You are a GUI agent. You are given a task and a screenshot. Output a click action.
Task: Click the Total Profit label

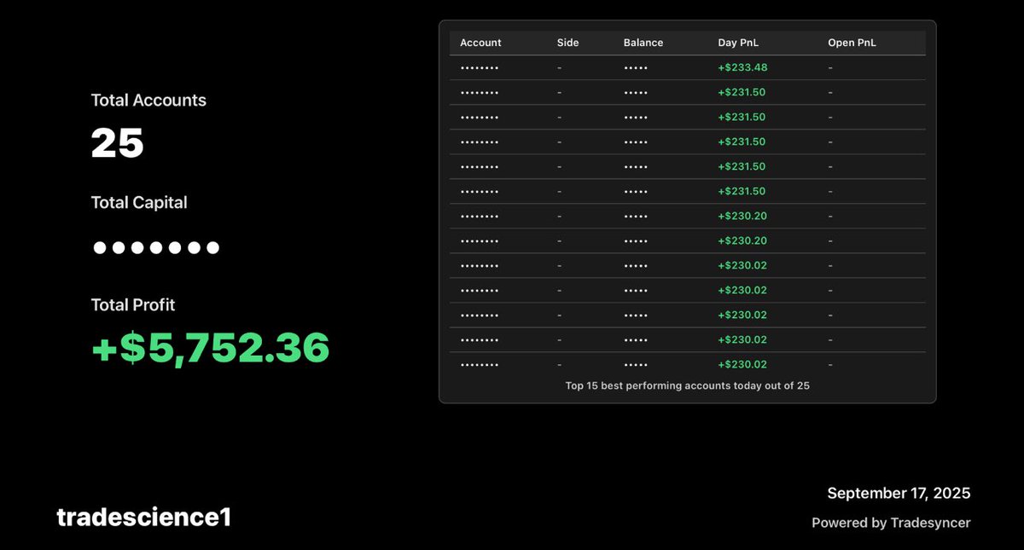133,304
